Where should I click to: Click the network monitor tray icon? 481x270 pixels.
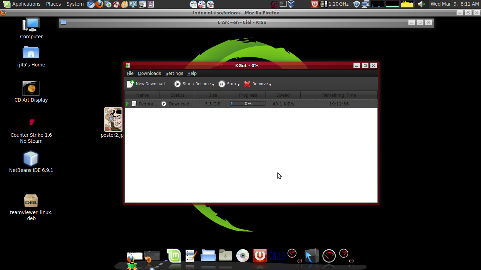[x=365, y=4]
